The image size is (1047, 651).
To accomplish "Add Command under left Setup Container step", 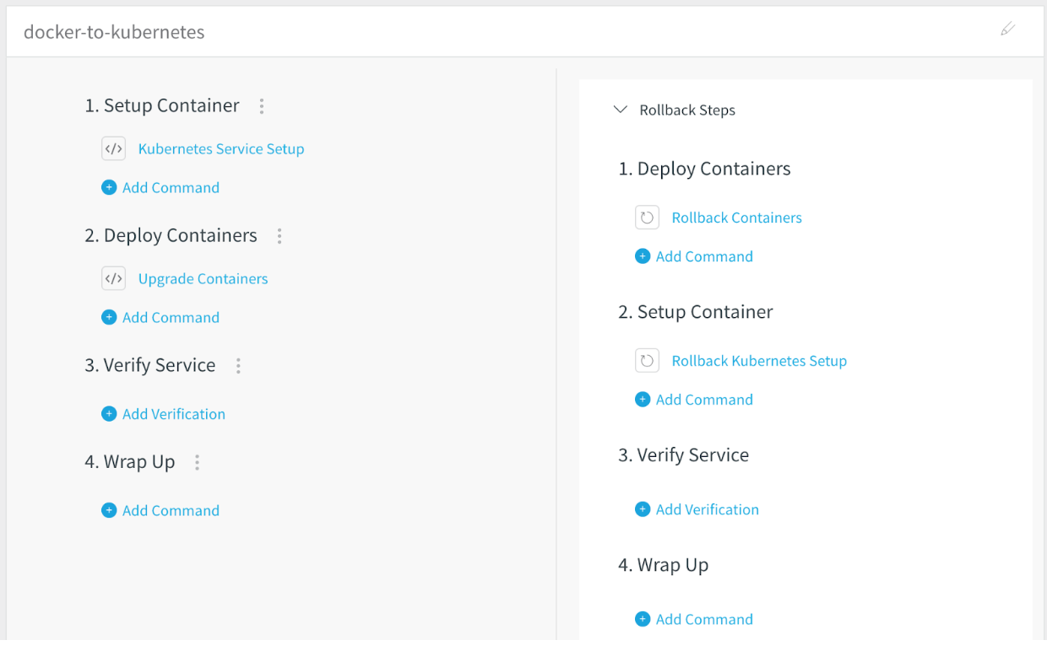I will tap(160, 188).
